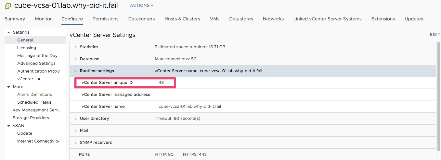Viewport: 441px width, 160px height.
Task: Go to Hosts & Clusters tab
Action: click(182, 19)
